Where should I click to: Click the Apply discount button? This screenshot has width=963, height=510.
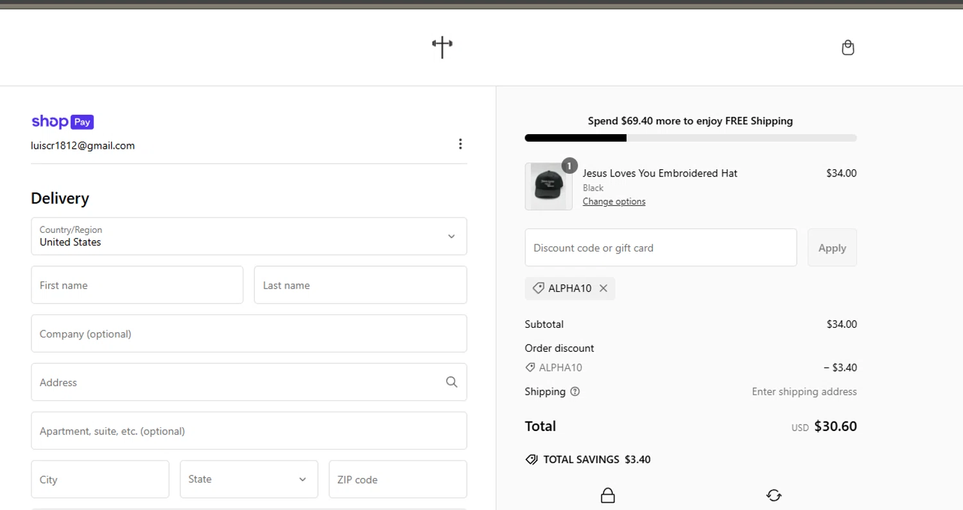pos(832,248)
